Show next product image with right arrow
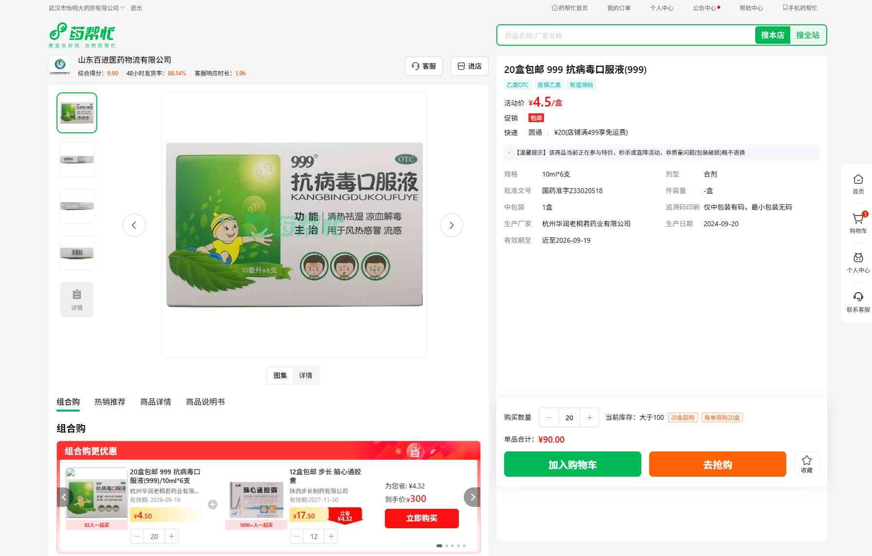872x556 pixels. coord(451,225)
